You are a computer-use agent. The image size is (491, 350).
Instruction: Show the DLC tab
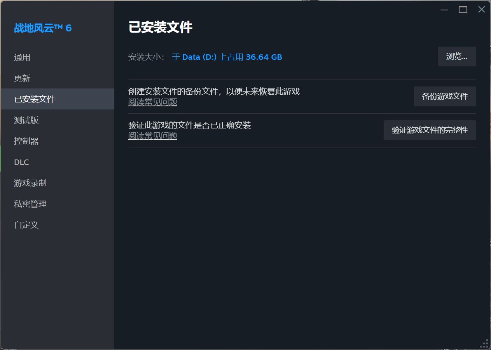point(22,162)
